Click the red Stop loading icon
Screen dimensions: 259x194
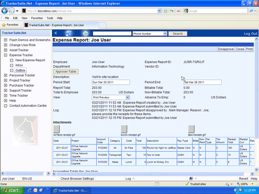[178, 11]
